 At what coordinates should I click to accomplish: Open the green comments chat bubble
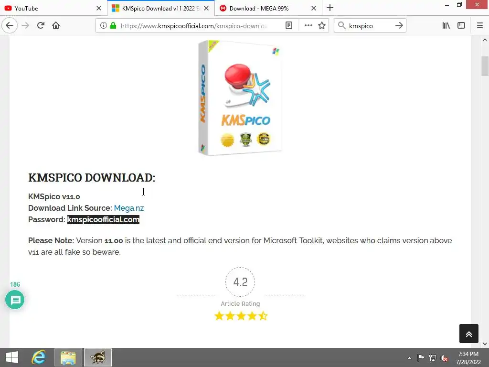15,300
